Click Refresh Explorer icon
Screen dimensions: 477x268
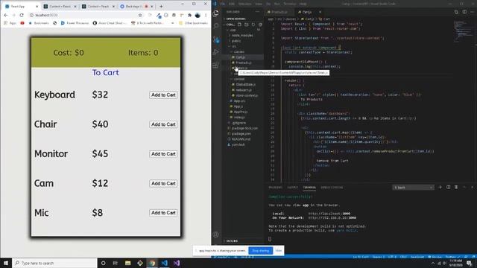tap(253, 25)
